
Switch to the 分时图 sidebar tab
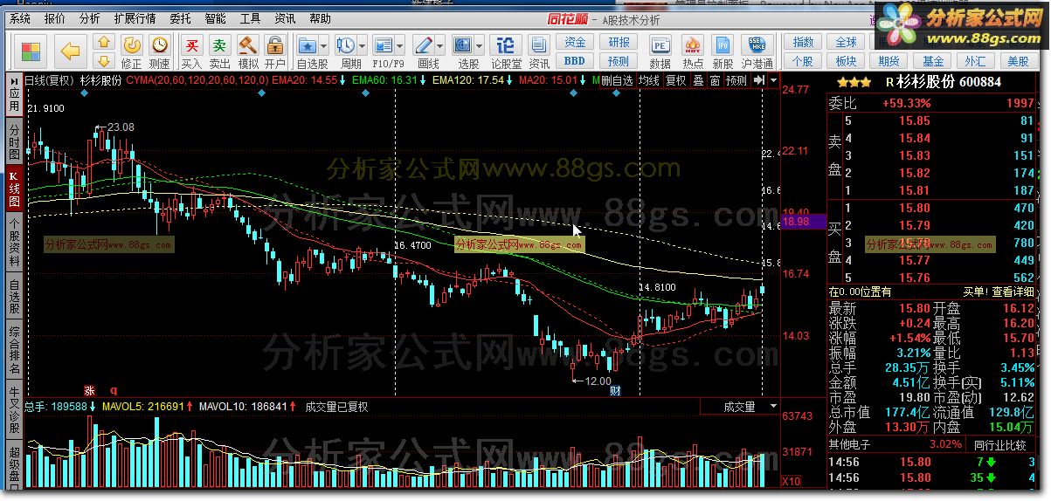coord(15,141)
